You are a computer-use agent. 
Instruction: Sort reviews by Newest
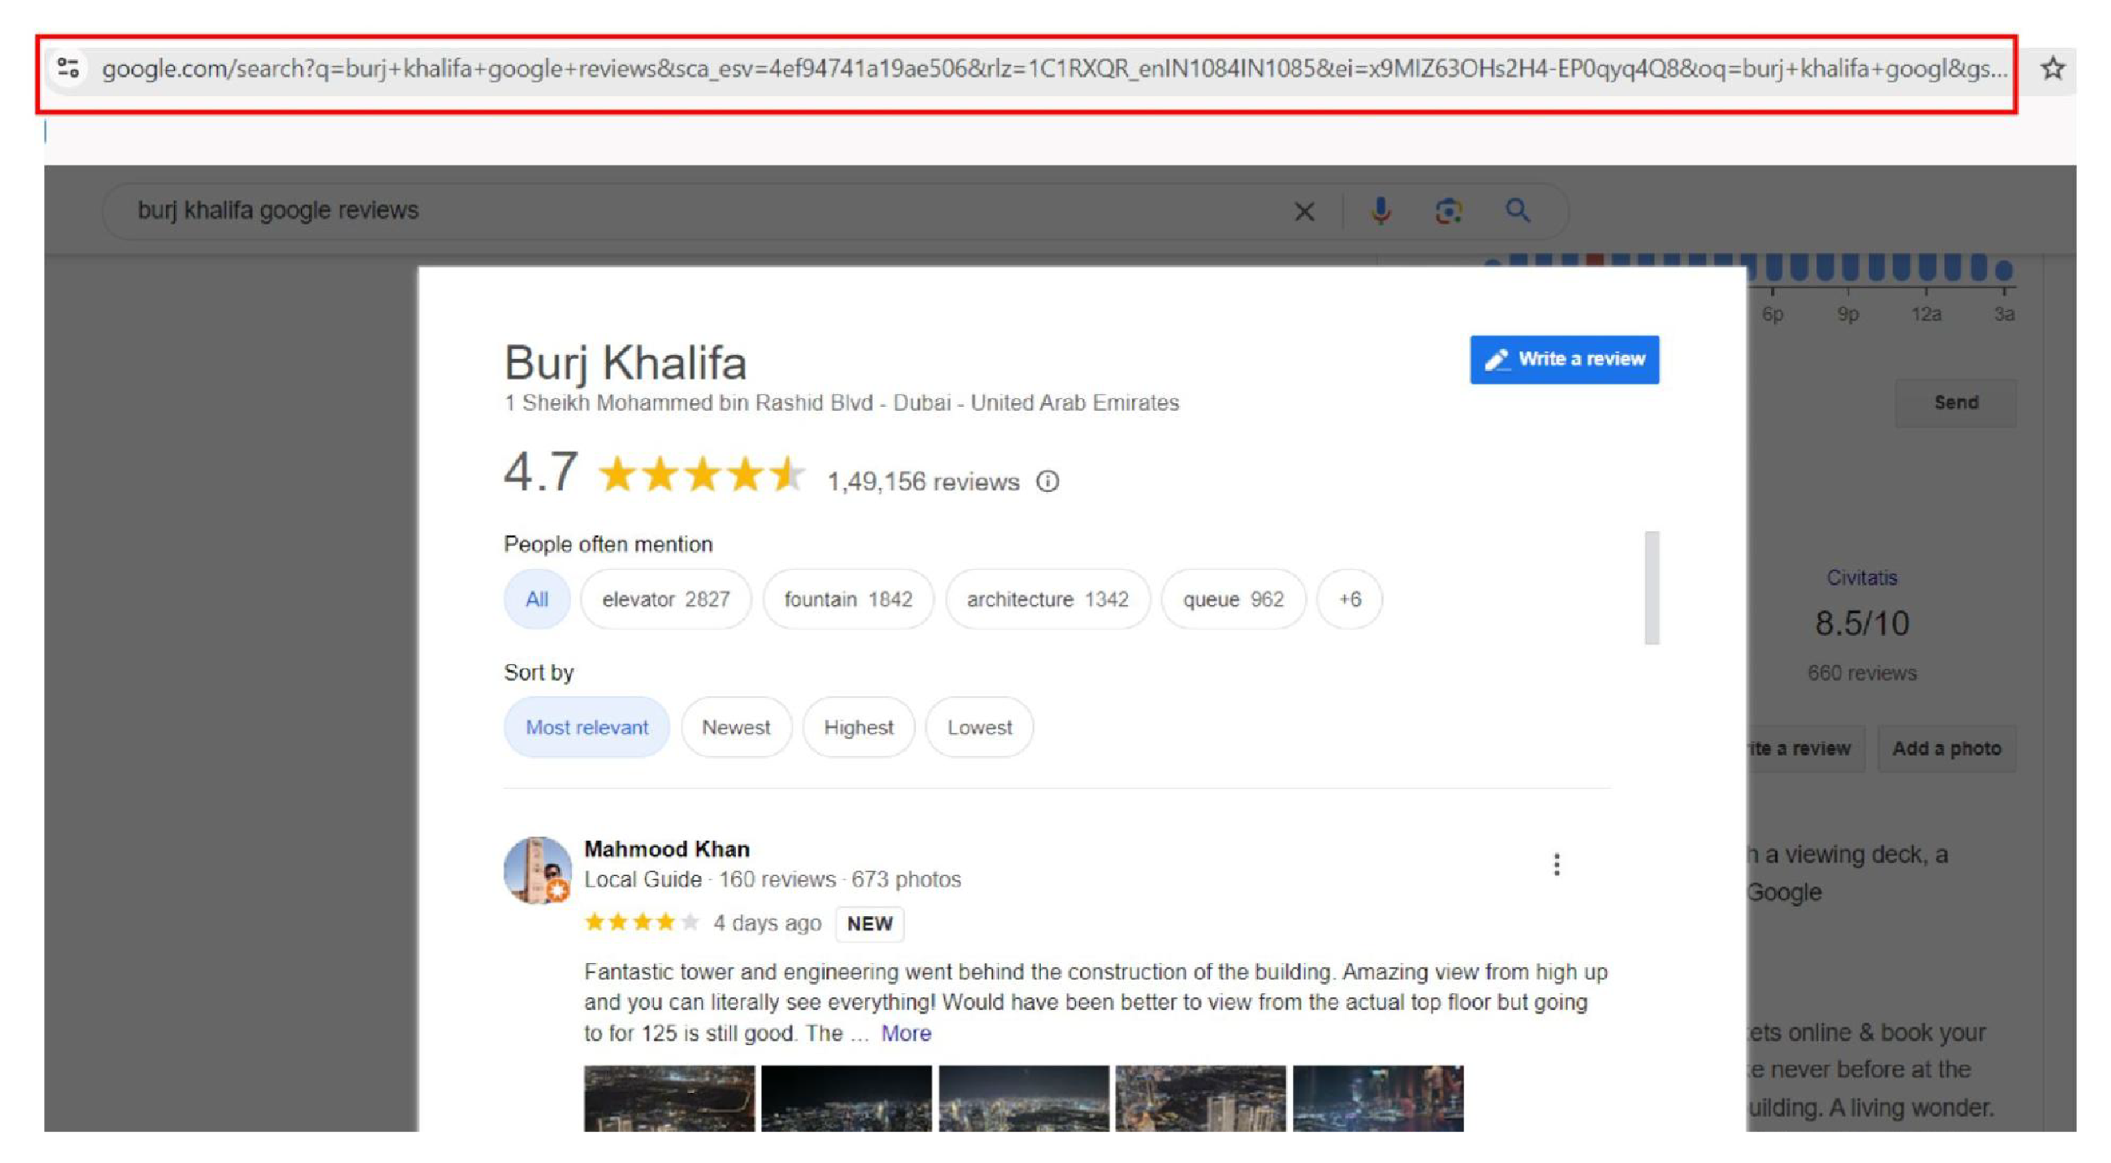(735, 727)
